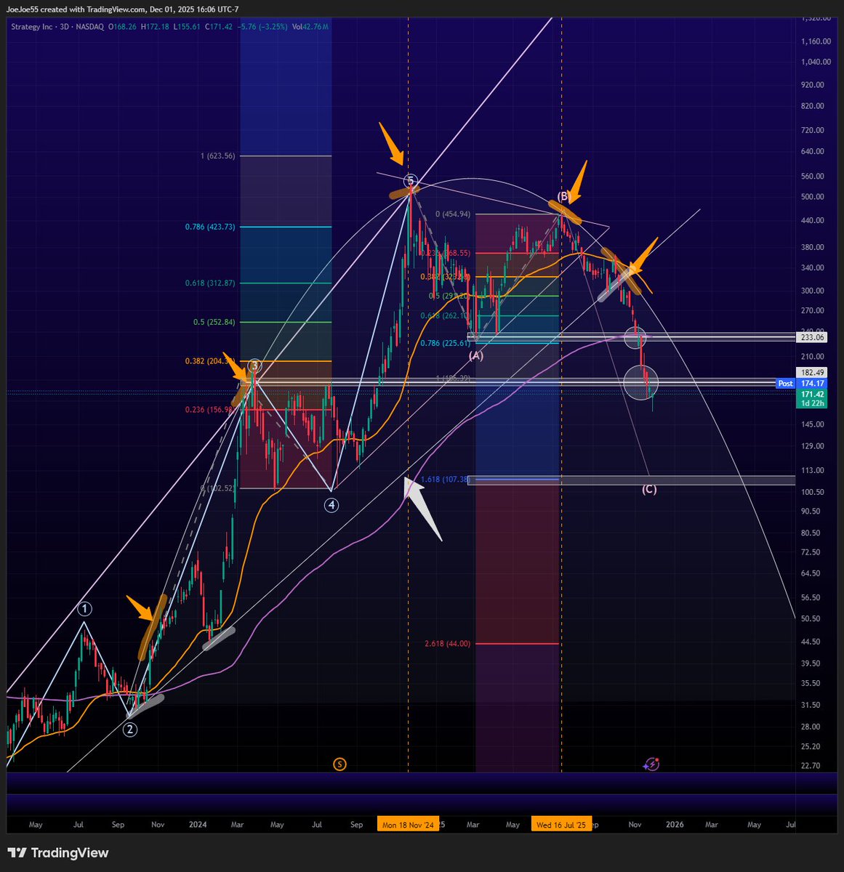Click the Strategy Inc symbol title
This screenshot has height=872, width=844.
pyautogui.click(x=34, y=26)
